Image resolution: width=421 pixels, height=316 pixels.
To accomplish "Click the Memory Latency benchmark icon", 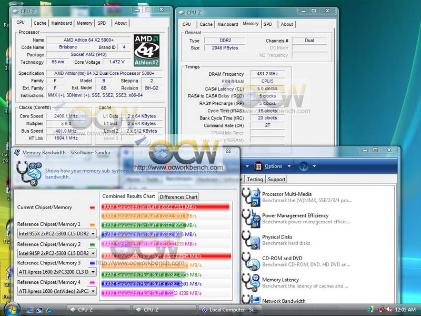I will tap(251, 282).
